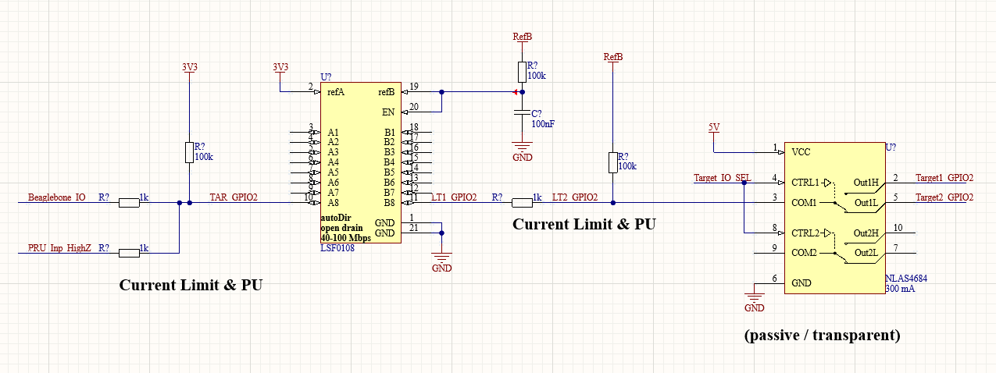Click the NLAS4684 part name text
The image size is (996, 373).
906,278
